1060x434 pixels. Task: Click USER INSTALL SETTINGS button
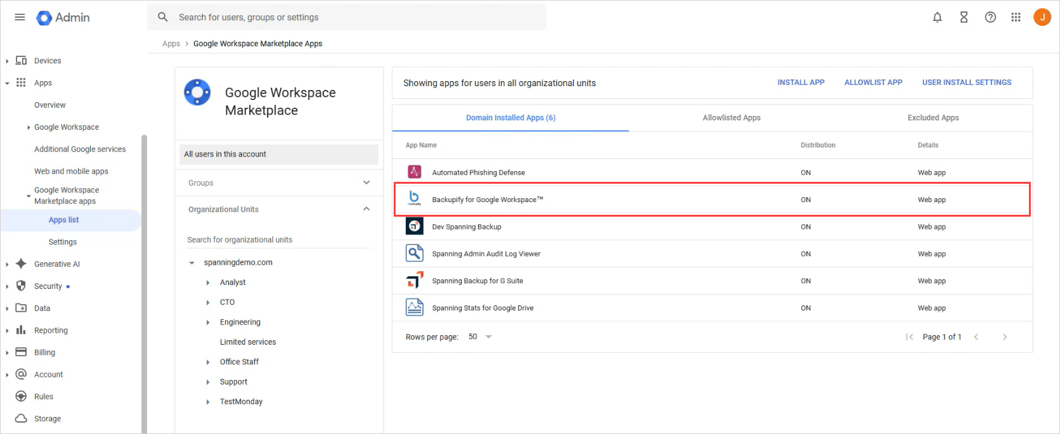pyautogui.click(x=967, y=82)
